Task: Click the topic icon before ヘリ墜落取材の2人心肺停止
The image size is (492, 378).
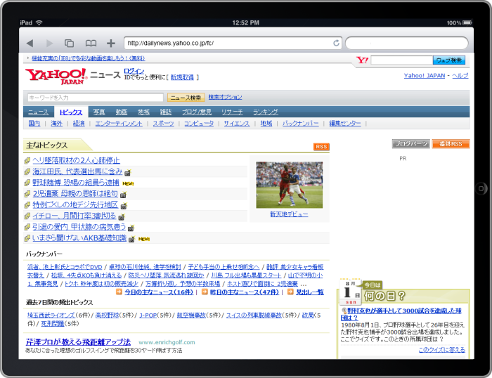Action: coord(27,161)
